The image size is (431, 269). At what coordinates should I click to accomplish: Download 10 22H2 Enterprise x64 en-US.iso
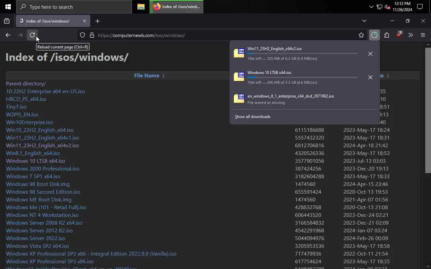(x=45, y=91)
